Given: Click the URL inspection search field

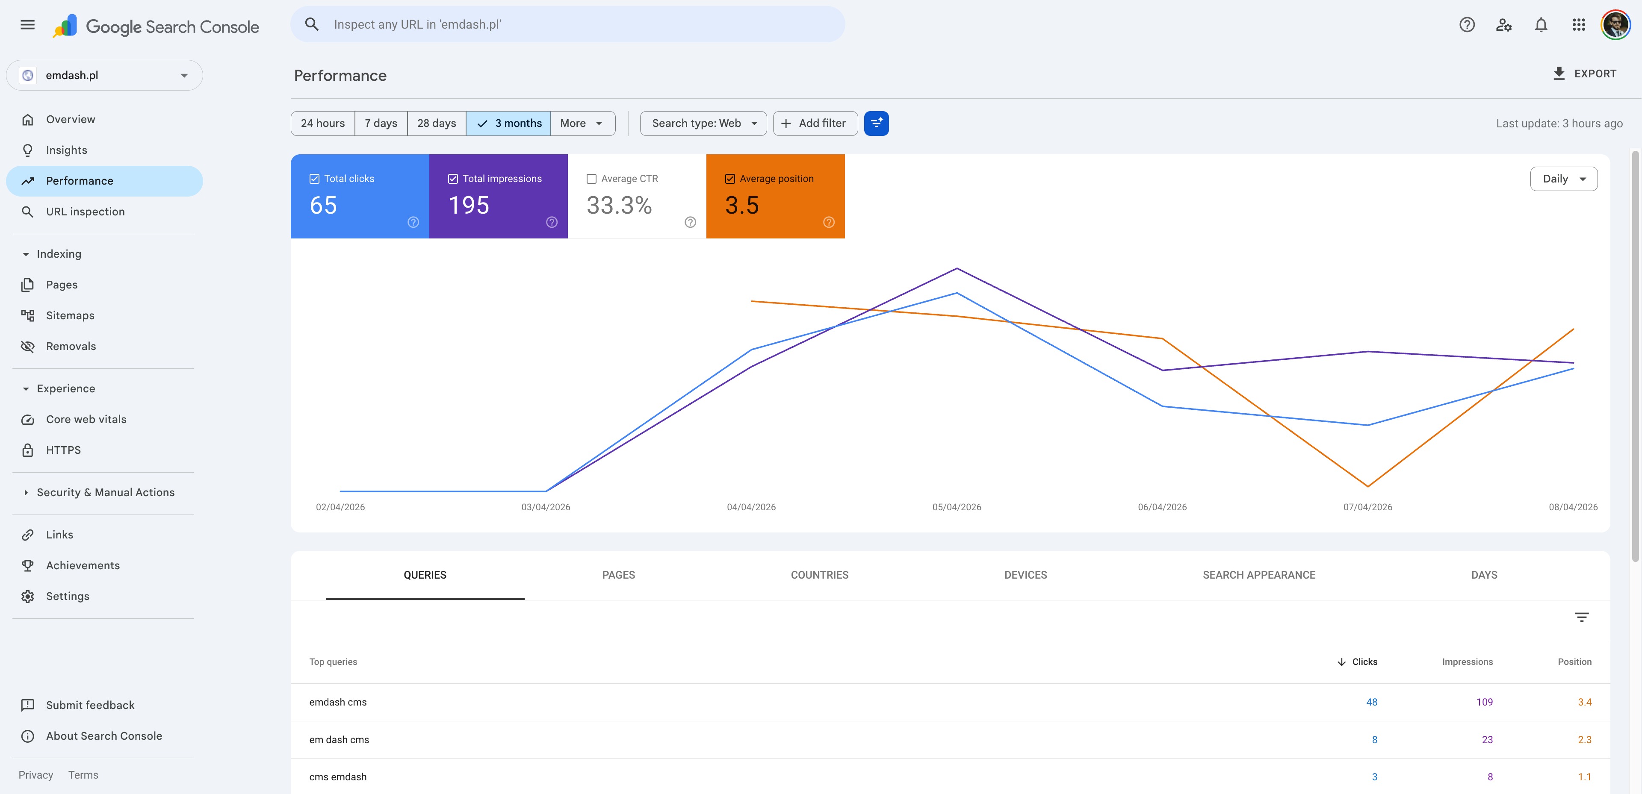Looking at the screenshot, I should [567, 24].
